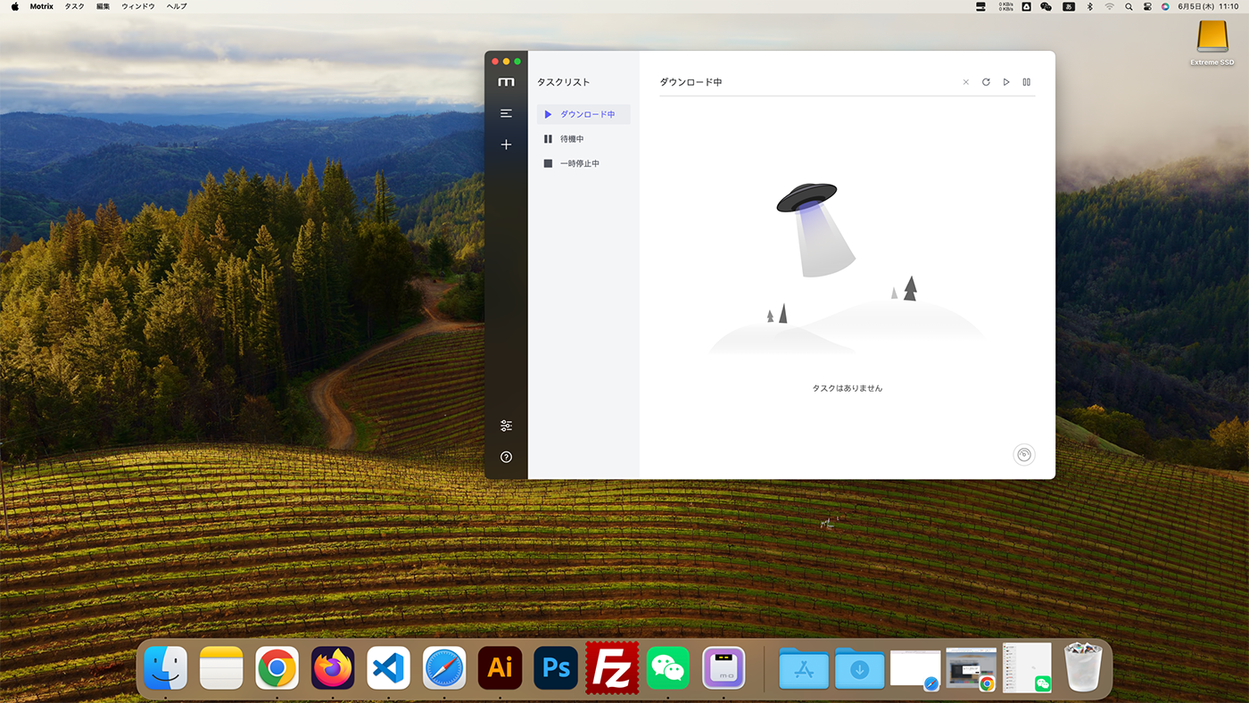The height and width of the screenshot is (703, 1249).
Task: Open task list view with hamburger icon
Action: [x=506, y=112]
